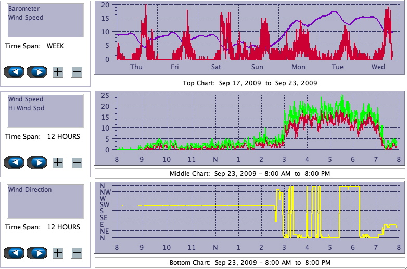This screenshot has height=269, width=407.
Task: Select Wind Direction in the bottom list
Action: pos(30,190)
